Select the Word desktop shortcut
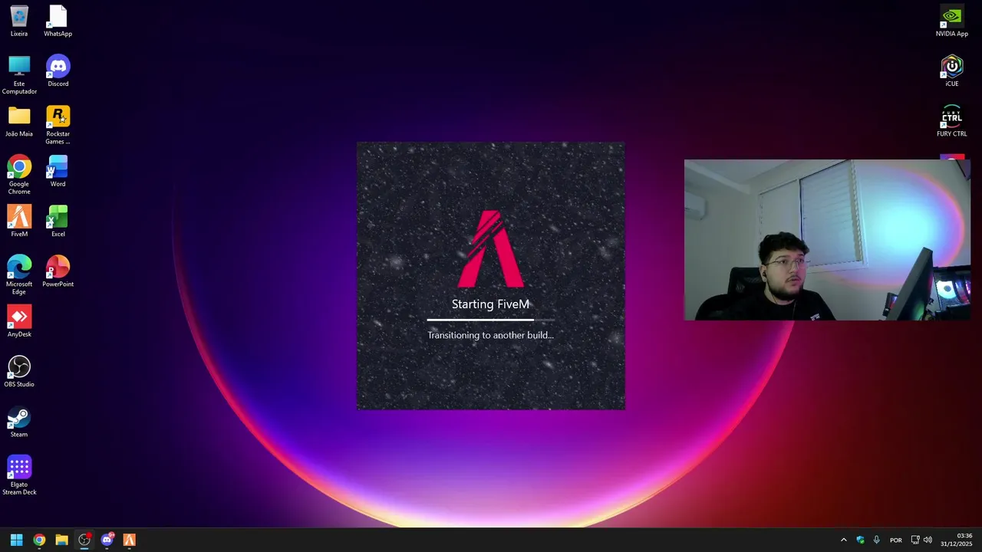 pyautogui.click(x=58, y=171)
